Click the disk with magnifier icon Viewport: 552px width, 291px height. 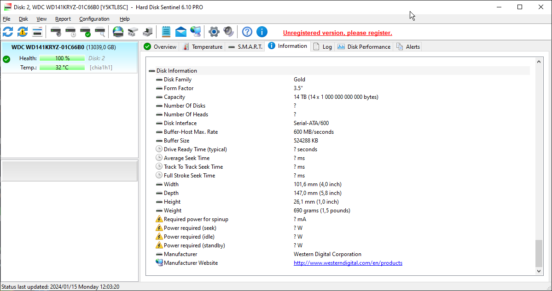coord(100,32)
